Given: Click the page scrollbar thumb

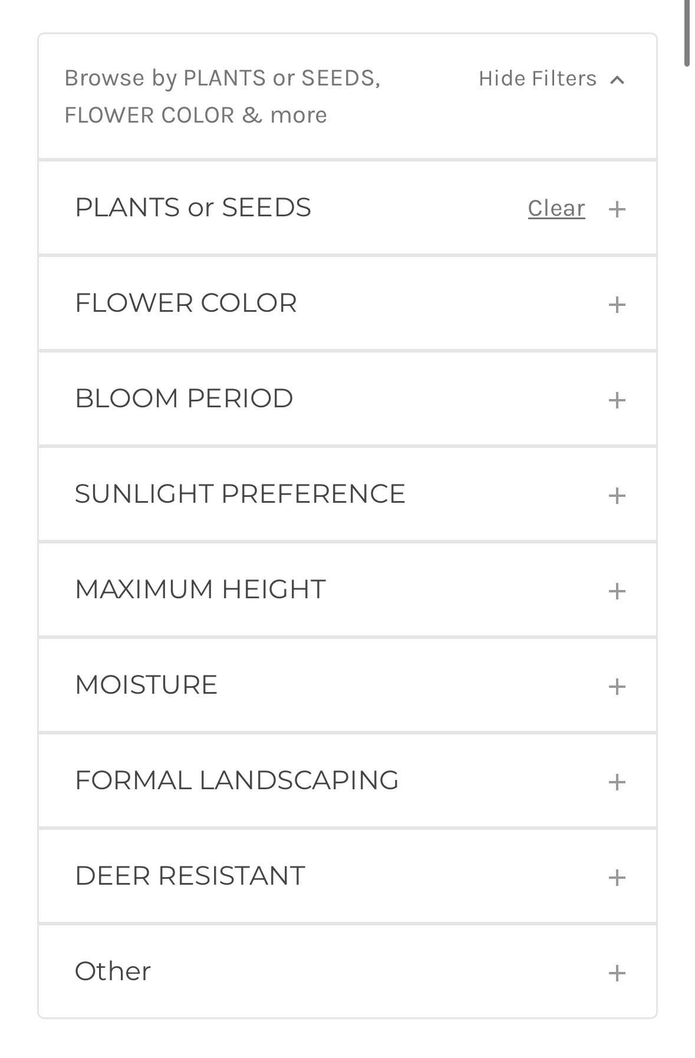Looking at the screenshot, I should (687, 33).
